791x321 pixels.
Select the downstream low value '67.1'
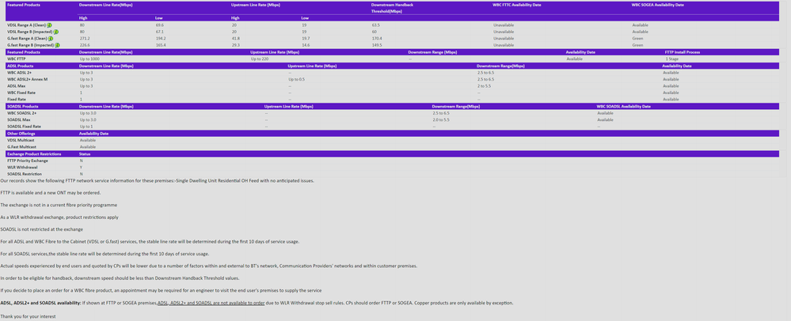pos(160,32)
